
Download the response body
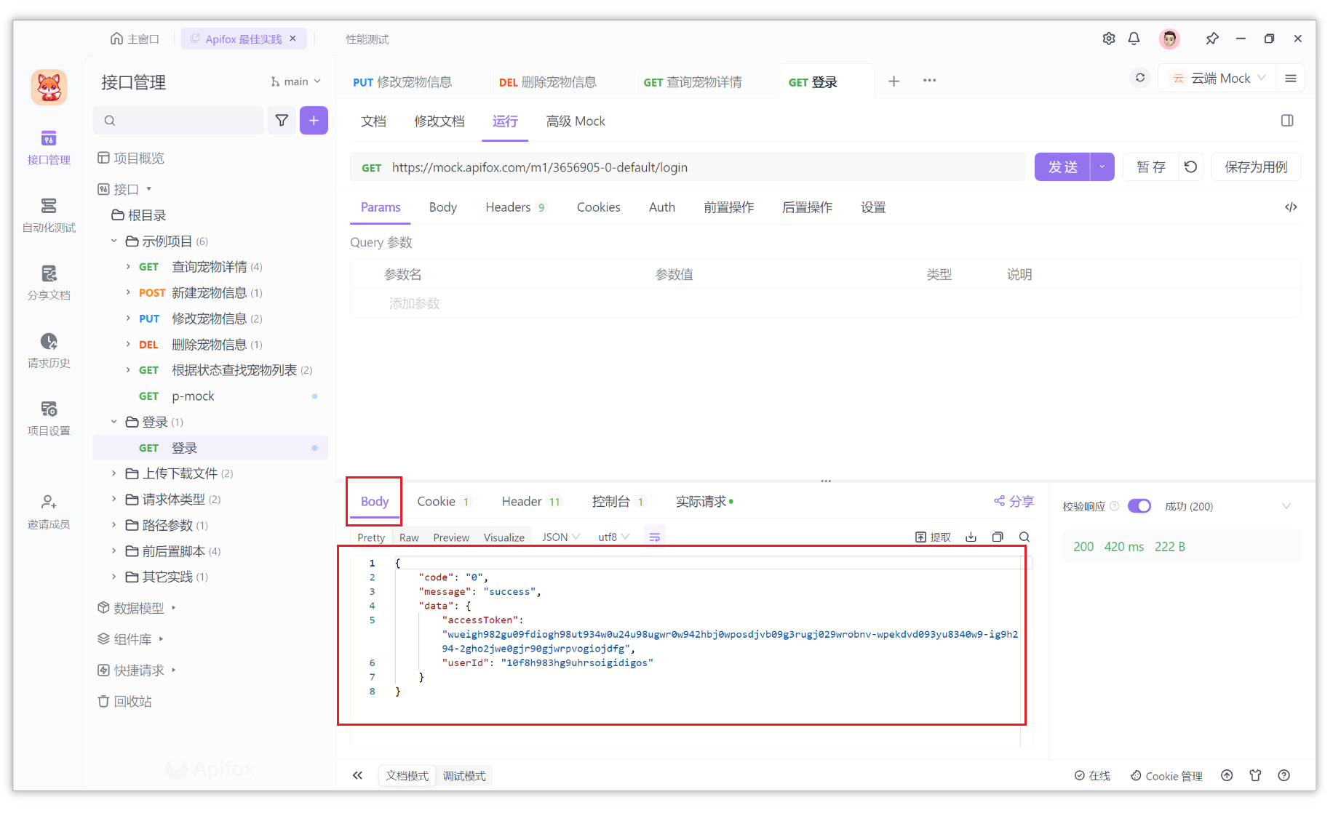[971, 537]
